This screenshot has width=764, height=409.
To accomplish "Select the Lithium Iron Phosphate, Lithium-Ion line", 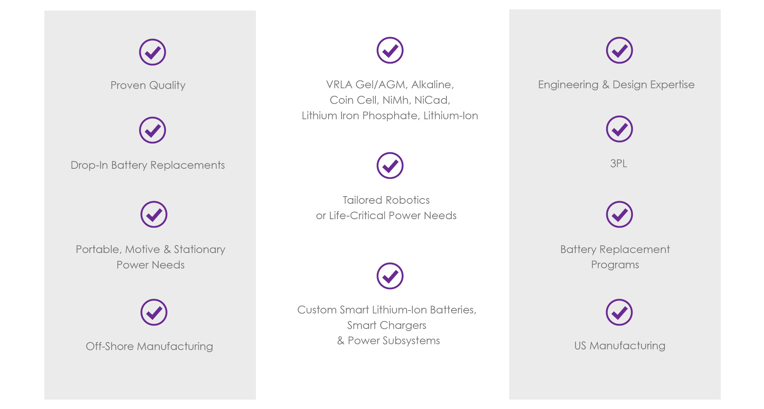I will pyautogui.click(x=390, y=115).
